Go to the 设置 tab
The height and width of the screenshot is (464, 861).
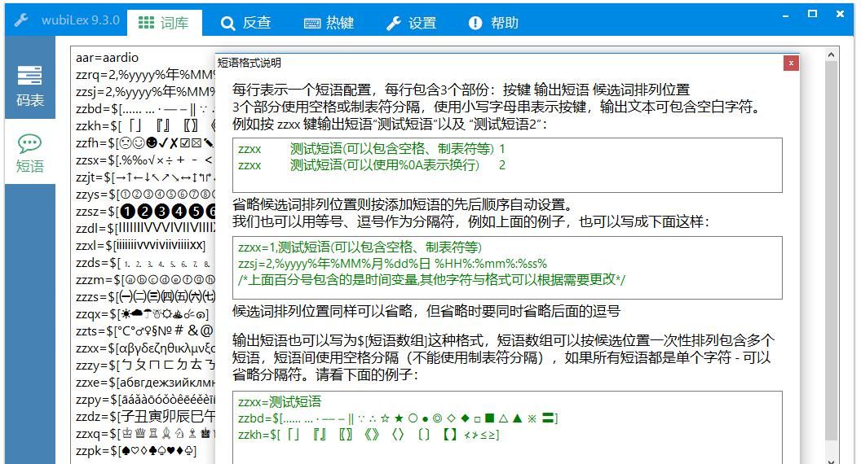pos(411,23)
